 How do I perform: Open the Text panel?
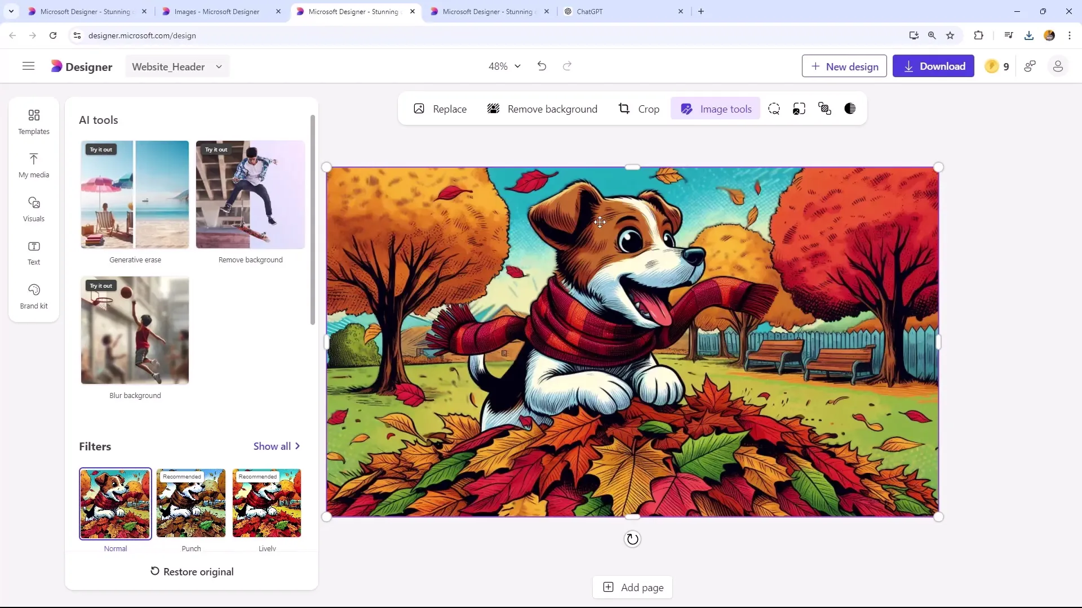coord(34,253)
